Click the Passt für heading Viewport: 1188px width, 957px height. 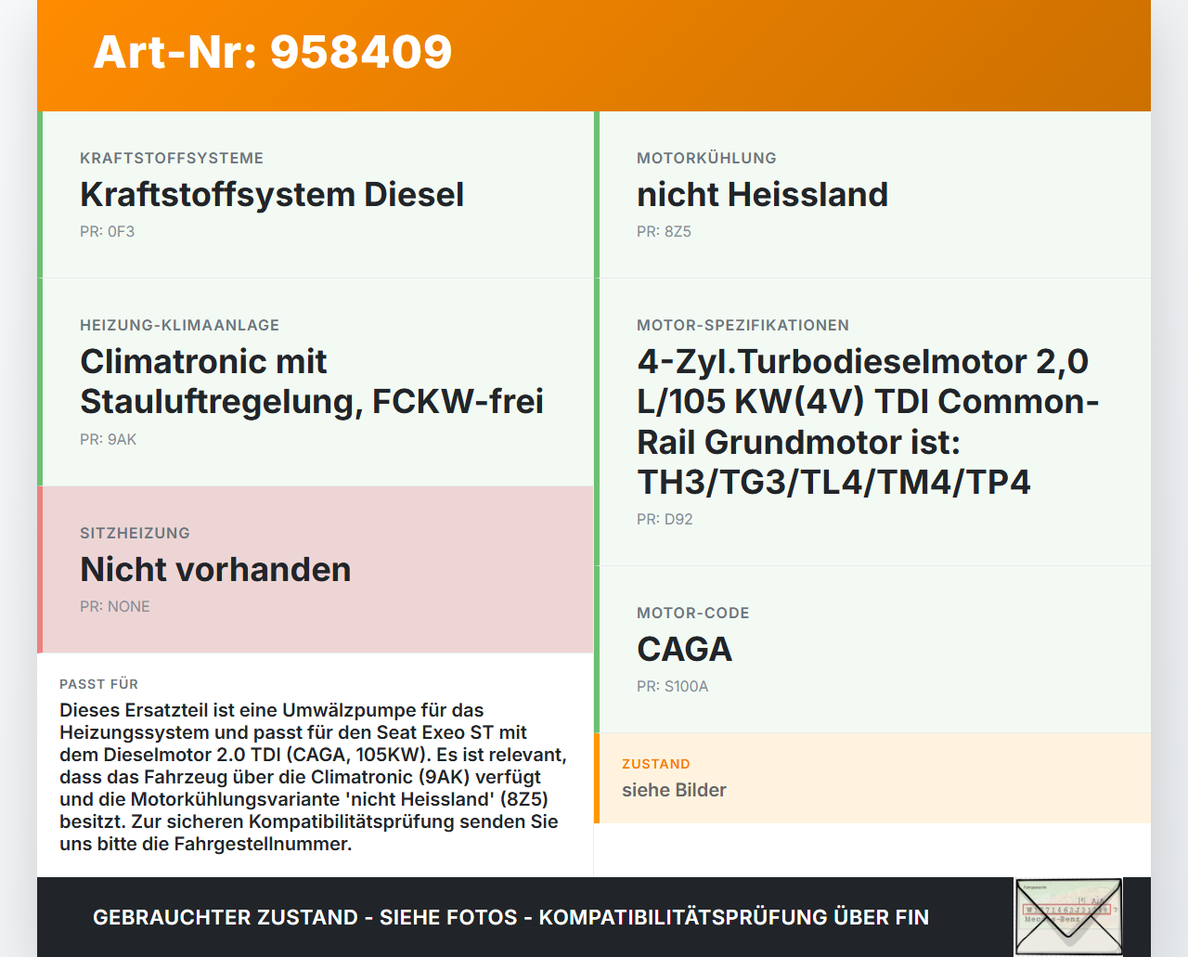pyautogui.click(x=97, y=684)
